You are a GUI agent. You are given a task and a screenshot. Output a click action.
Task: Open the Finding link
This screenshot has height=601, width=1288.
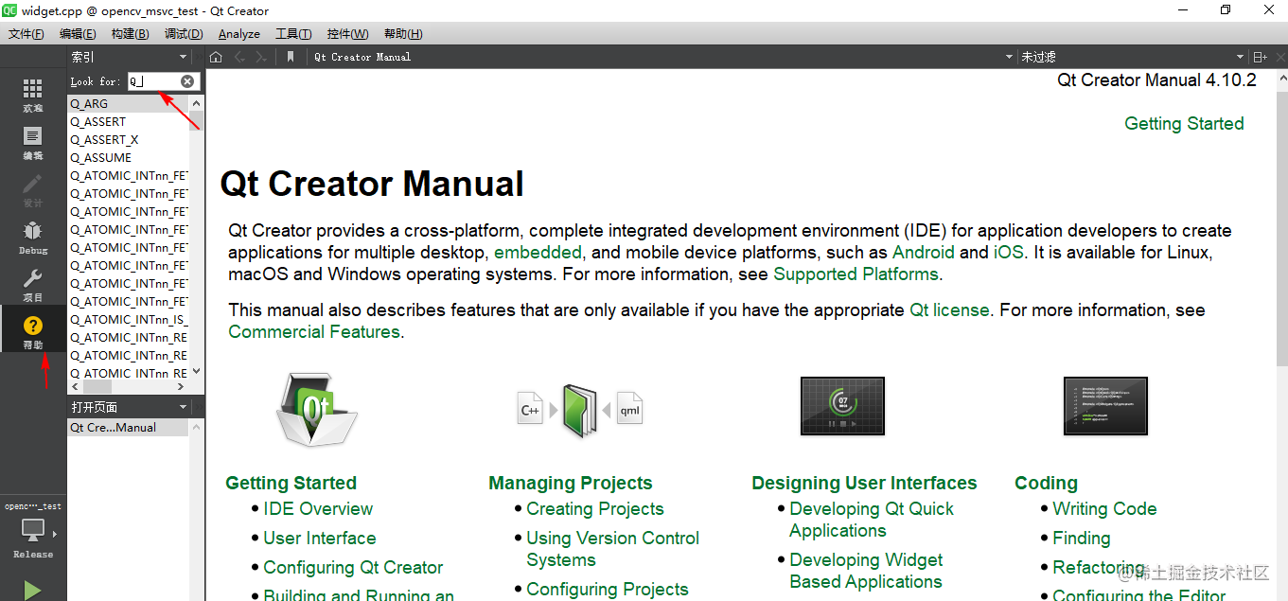(1082, 538)
